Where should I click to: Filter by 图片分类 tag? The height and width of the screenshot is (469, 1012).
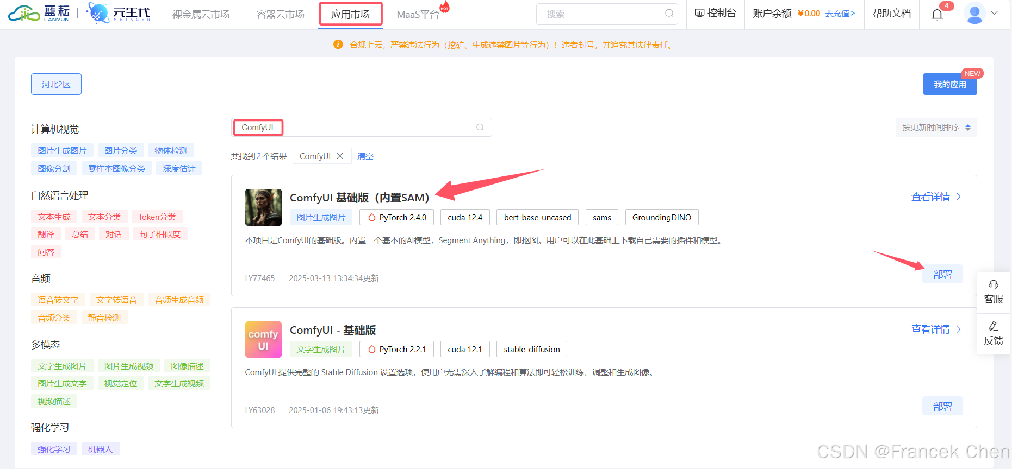[x=121, y=150]
